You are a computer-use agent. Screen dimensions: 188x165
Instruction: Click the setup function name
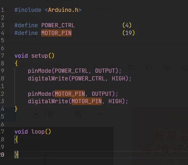pyautogui.click(x=40, y=56)
